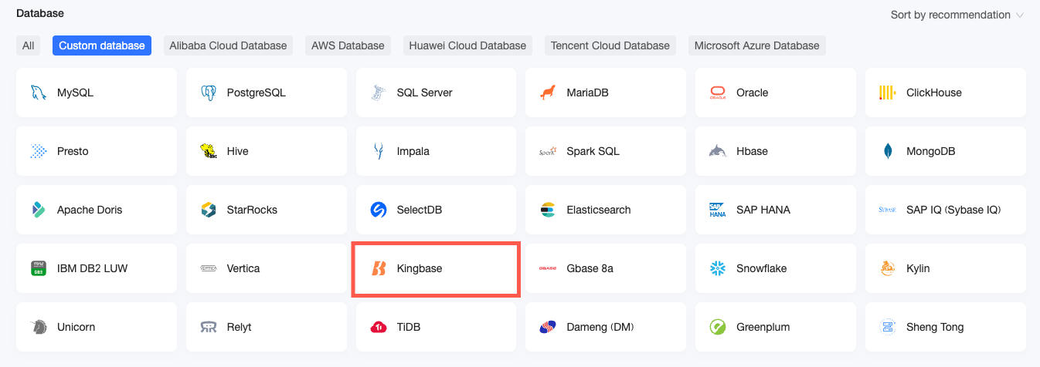1040x367 pixels.
Task: Pick the Gbase 8a label
Action: (590, 268)
